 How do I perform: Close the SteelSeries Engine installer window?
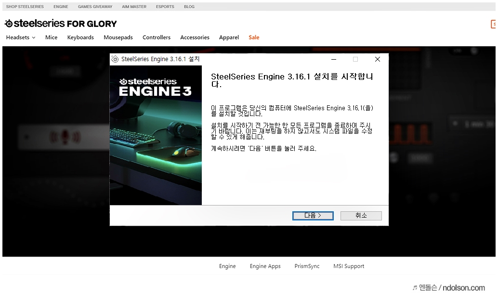[x=377, y=59]
